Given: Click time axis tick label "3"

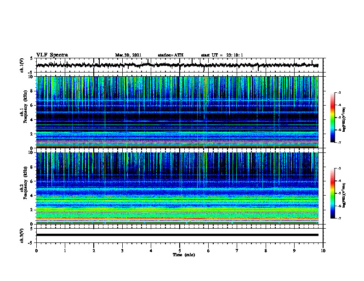Looking at the screenshot, I should pos(122,251).
